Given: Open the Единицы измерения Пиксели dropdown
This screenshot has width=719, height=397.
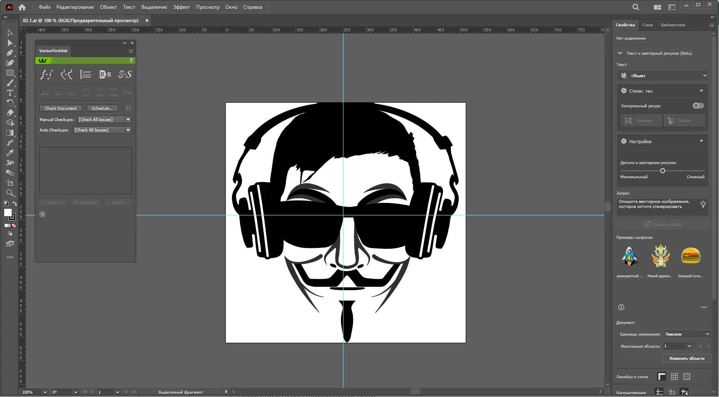Looking at the screenshot, I should point(687,334).
